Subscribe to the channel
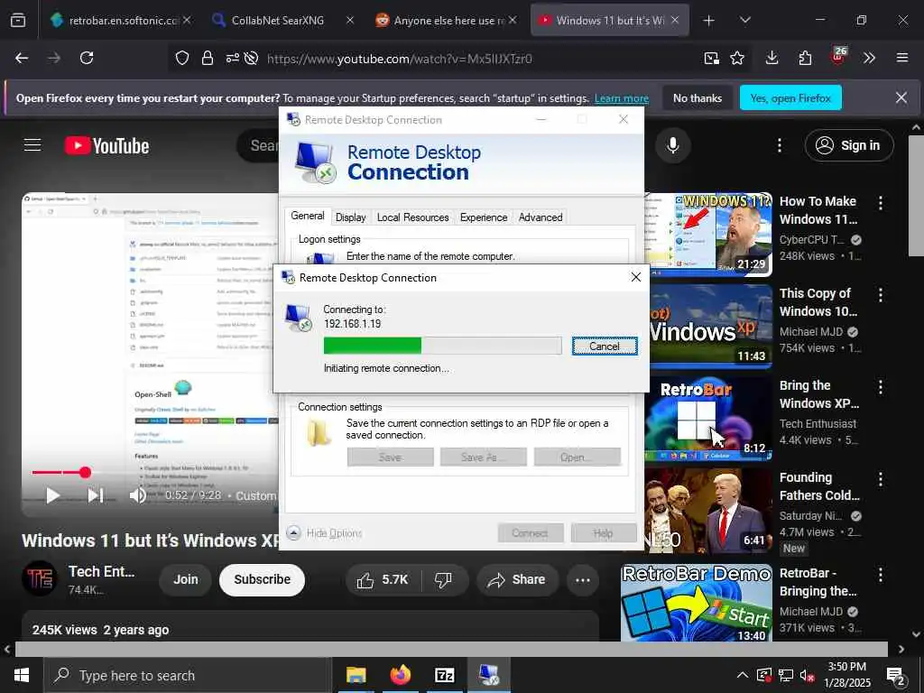 point(262,579)
